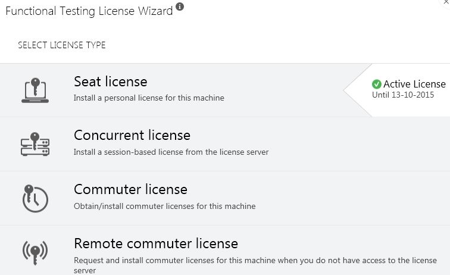Click the Active License status label

[x=414, y=84]
